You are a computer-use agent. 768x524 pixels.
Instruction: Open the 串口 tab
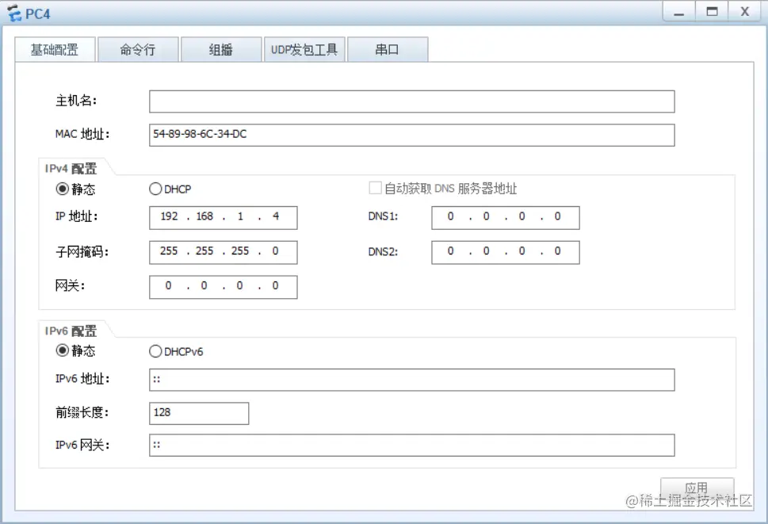tap(388, 49)
